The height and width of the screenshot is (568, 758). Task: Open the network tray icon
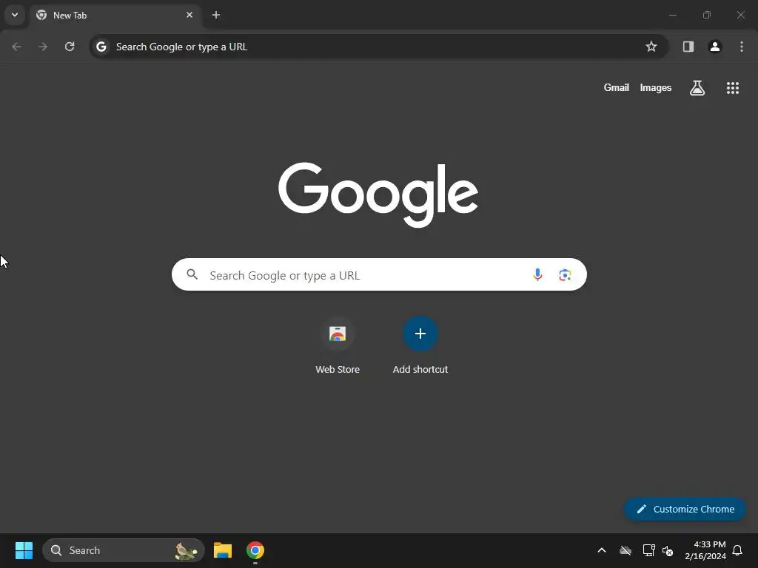(648, 550)
